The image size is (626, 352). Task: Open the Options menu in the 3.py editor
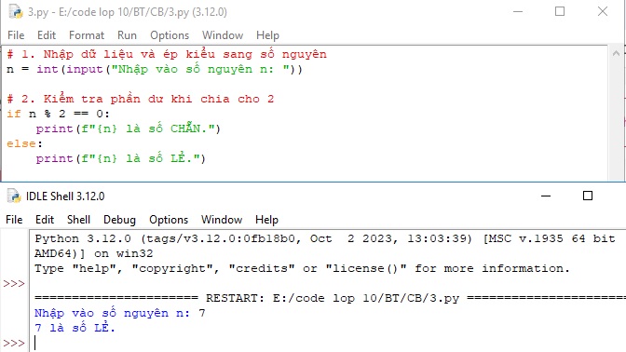click(170, 35)
